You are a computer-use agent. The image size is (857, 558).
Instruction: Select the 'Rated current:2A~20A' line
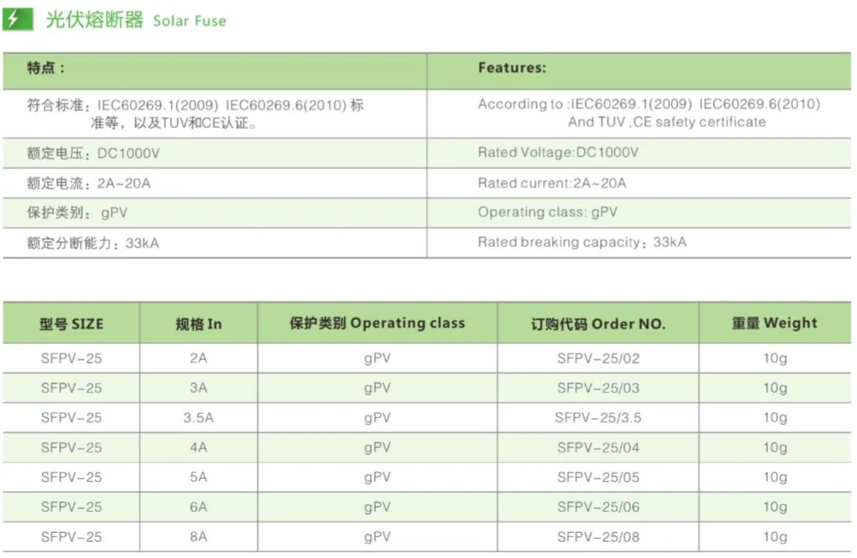pyautogui.click(x=552, y=183)
